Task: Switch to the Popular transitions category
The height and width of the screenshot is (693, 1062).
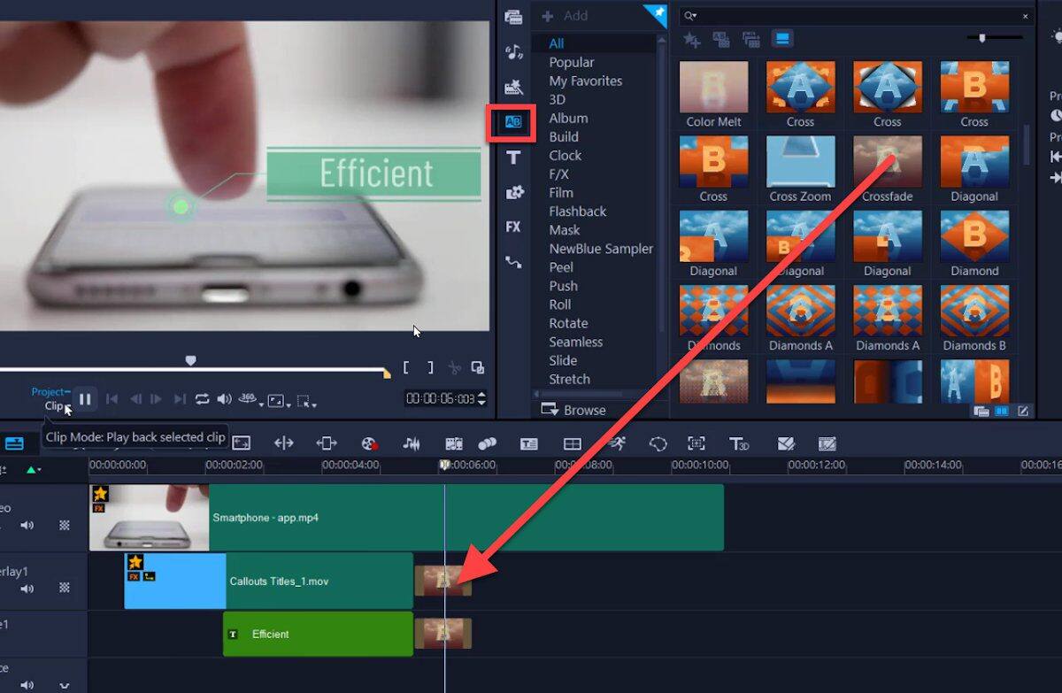Action: (571, 62)
